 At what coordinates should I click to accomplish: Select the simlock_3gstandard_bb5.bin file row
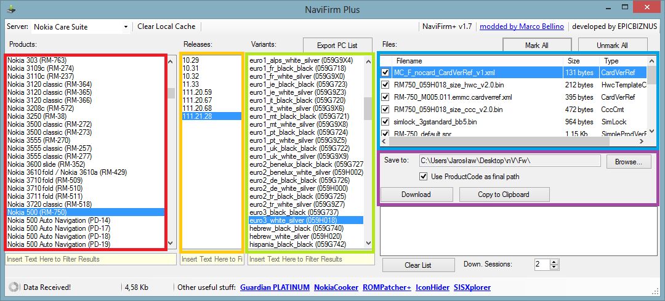pos(514,122)
